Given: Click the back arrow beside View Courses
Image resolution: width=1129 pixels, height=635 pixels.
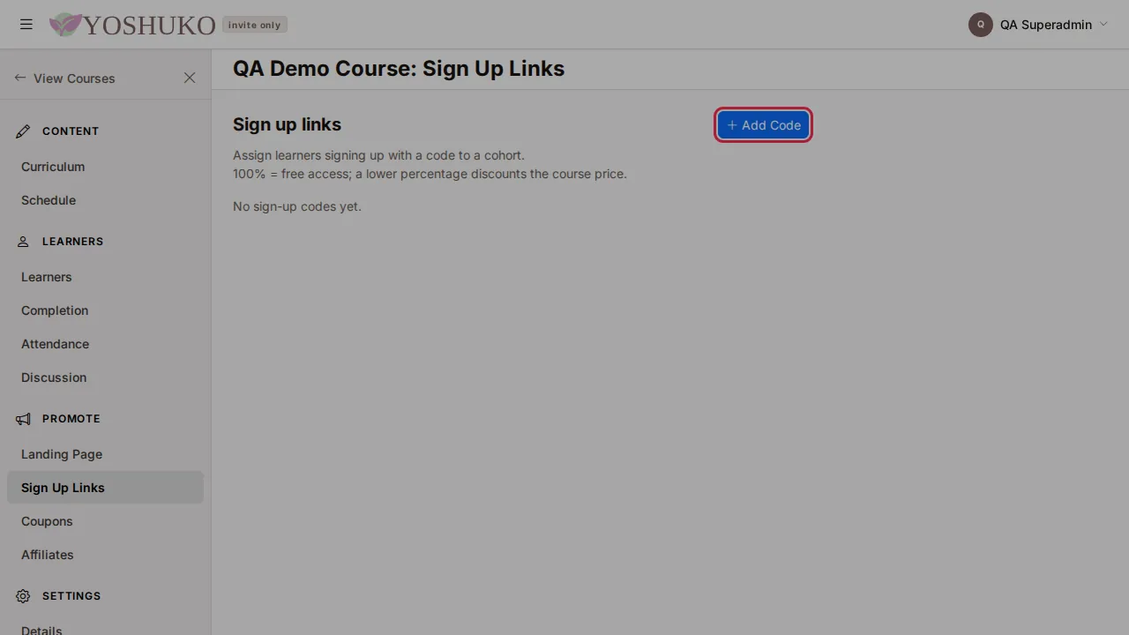Looking at the screenshot, I should [20, 78].
